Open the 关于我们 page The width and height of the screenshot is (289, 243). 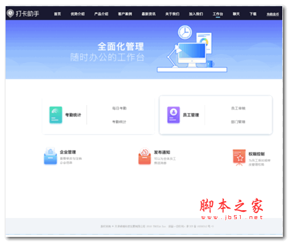pos(172,14)
